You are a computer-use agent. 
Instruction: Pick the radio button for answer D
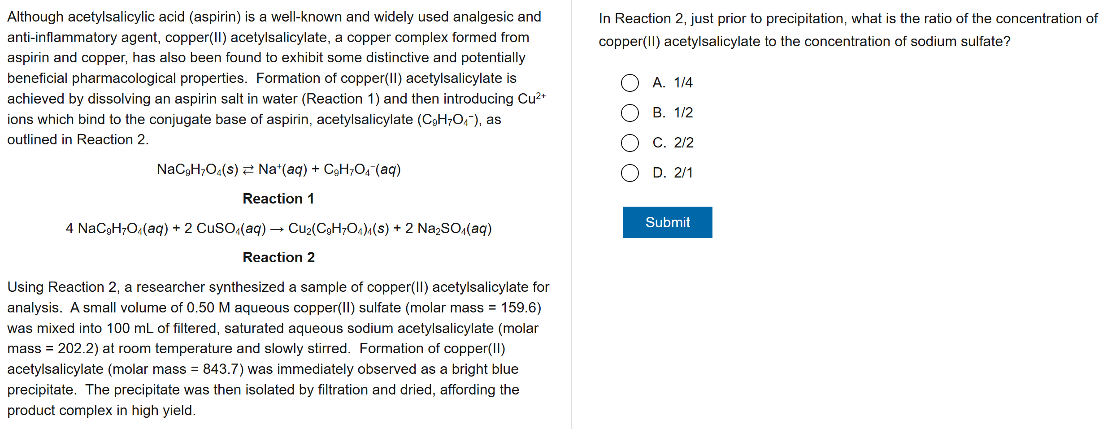pos(630,173)
